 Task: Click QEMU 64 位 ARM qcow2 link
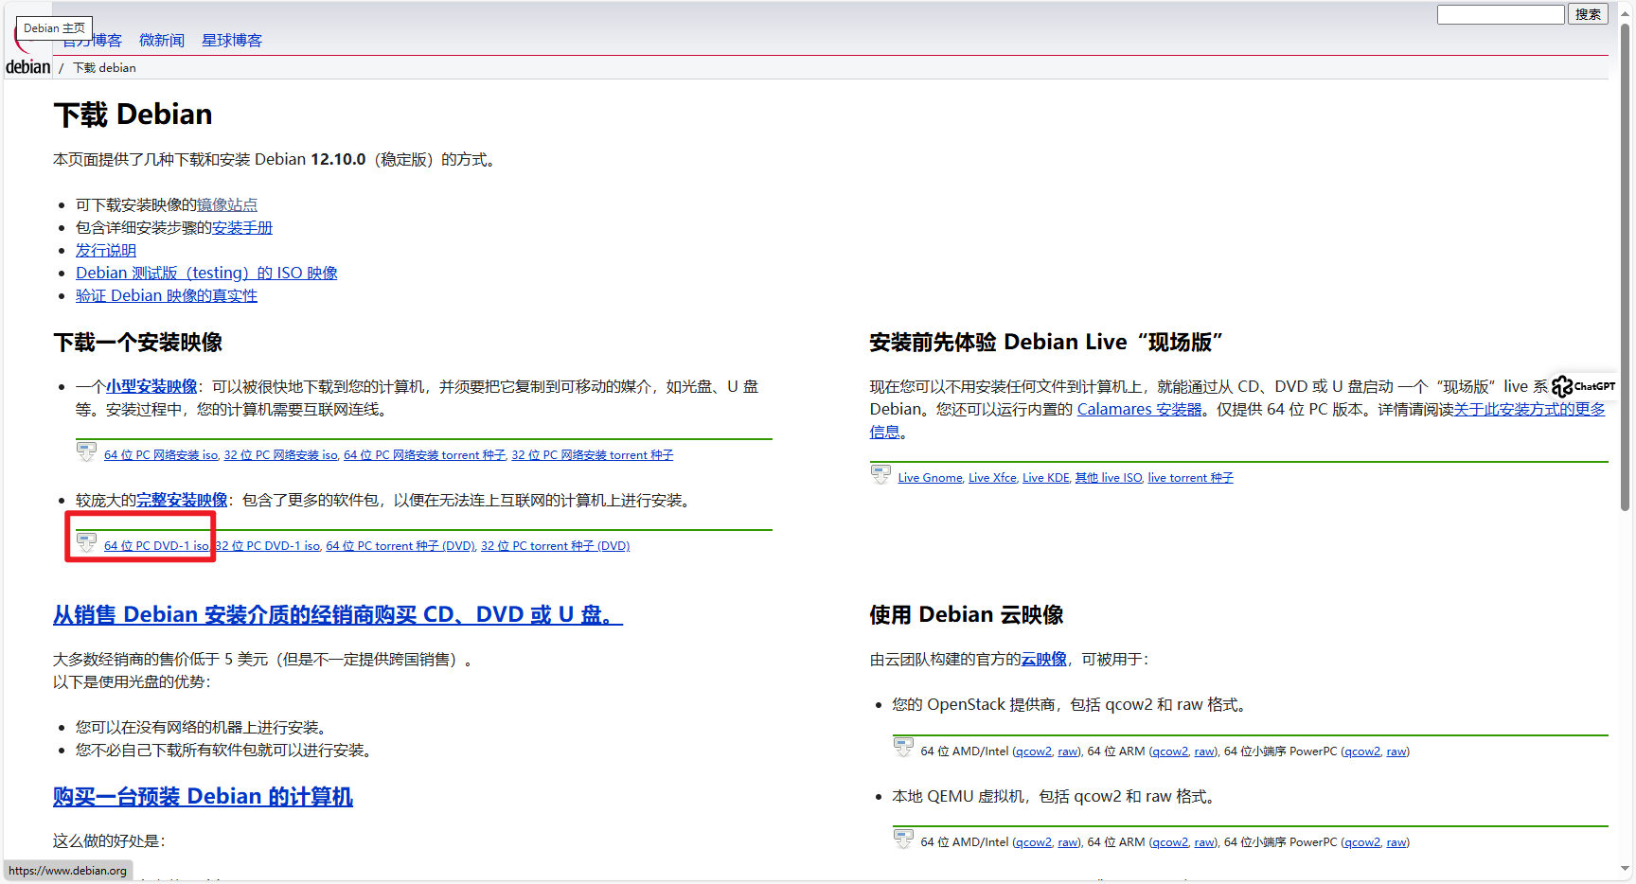pyautogui.click(x=1170, y=842)
